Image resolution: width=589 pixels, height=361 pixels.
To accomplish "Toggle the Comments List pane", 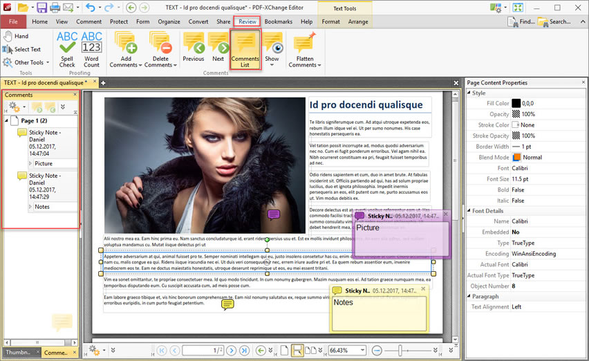I will [245, 49].
